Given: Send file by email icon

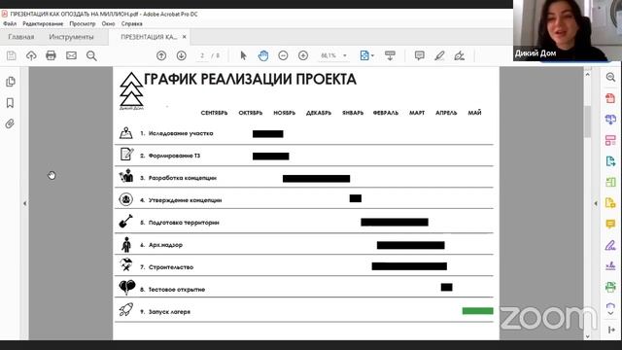Looking at the screenshot, I should click(x=71, y=55).
